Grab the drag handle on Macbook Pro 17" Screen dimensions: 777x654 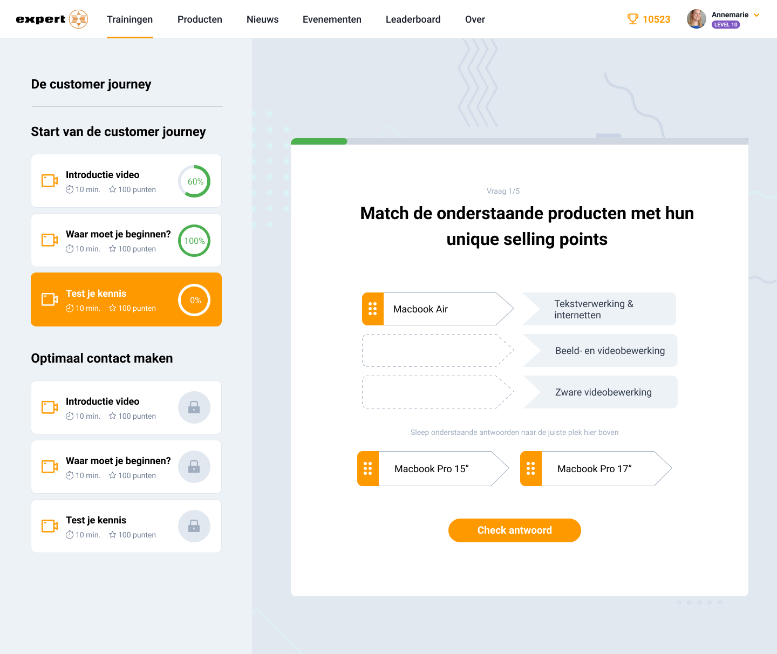pyautogui.click(x=531, y=468)
